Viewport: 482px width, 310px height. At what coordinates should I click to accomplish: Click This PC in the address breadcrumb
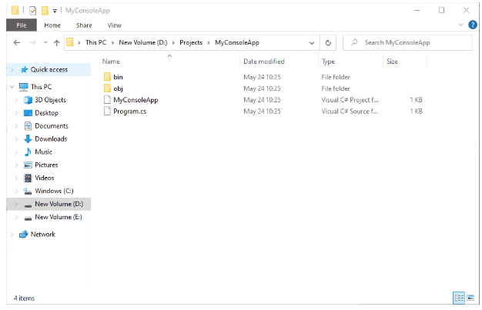(96, 42)
